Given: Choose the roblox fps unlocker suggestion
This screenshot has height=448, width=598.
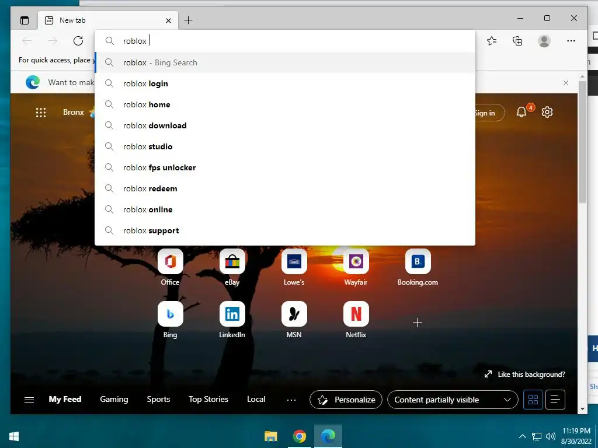Looking at the screenshot, I should 285,167.
